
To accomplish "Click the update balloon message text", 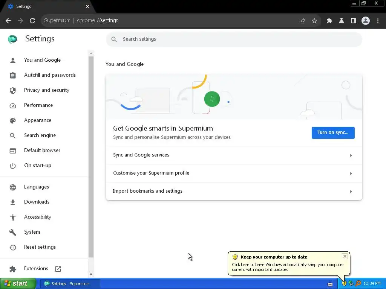I will coord(288,267).
